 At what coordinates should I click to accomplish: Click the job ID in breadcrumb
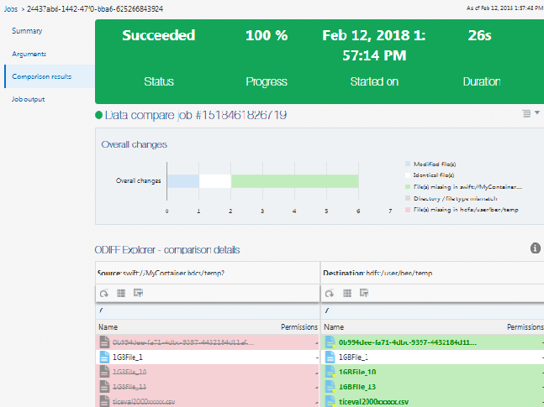pyautogui.click(x=95, y=9)
